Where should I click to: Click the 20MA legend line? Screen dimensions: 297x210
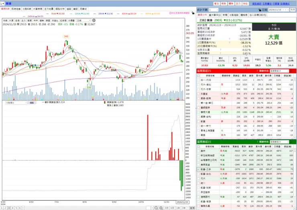click(103, 14)
